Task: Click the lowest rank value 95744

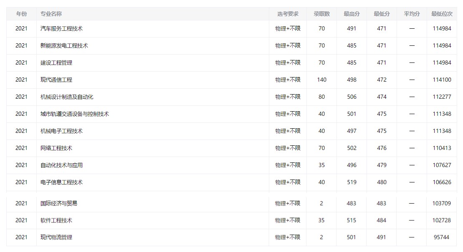Action: [442, 237]
